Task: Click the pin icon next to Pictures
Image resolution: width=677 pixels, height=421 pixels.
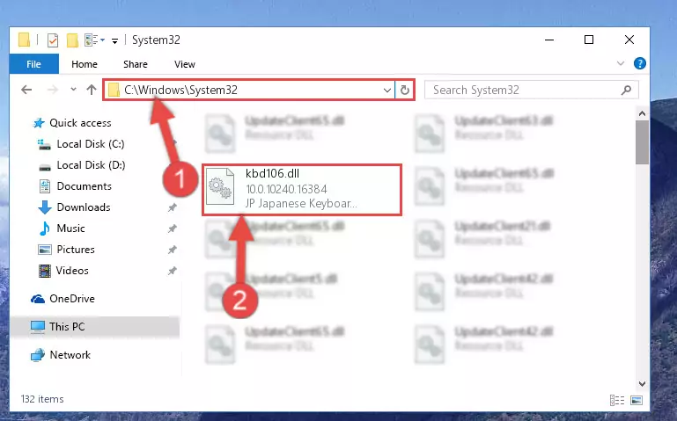Action: coord(173,250)
